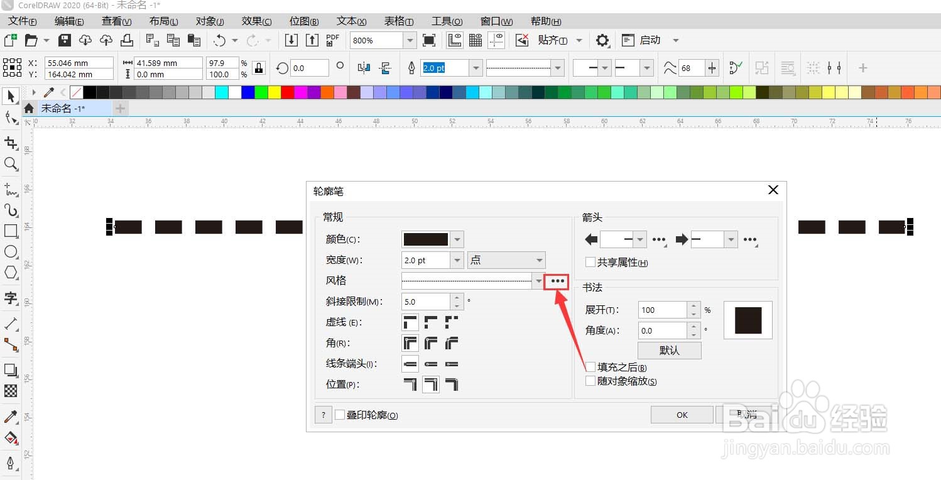Enable 叠印轮廓 checkbox
The image size is (941, 480).
[340, 415]
